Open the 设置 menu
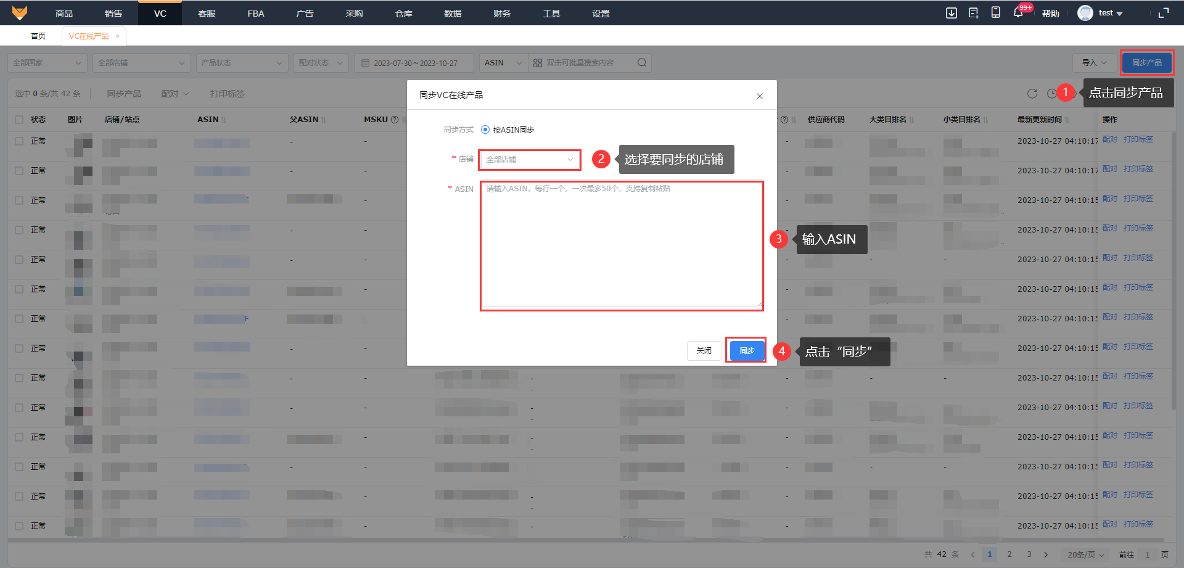This screenshot has height=568, width=1184. [x=601, y=13]
